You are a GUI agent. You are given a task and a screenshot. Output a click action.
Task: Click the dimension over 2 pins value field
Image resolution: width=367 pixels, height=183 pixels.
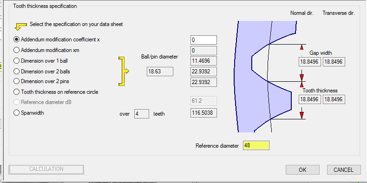(203, 82)
